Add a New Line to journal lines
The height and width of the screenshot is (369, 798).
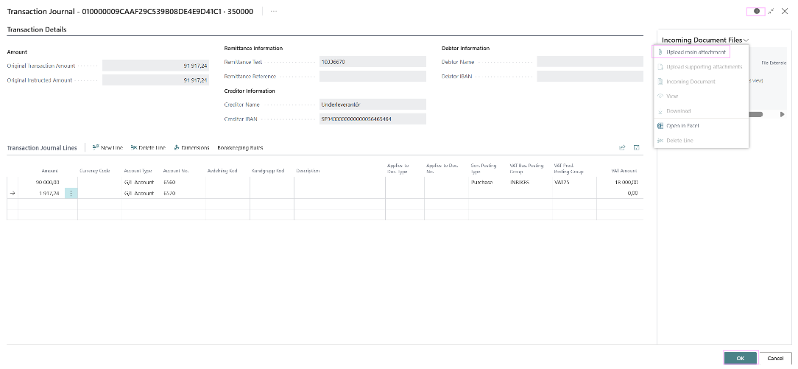(x=107, y=147)
